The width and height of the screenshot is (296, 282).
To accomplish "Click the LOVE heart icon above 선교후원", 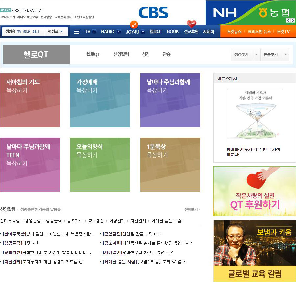I will 191,23.
